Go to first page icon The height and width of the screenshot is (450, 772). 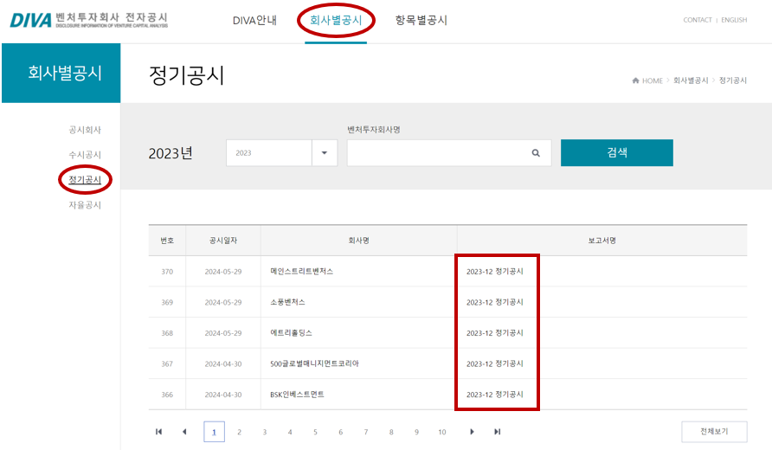coord(158,432)
